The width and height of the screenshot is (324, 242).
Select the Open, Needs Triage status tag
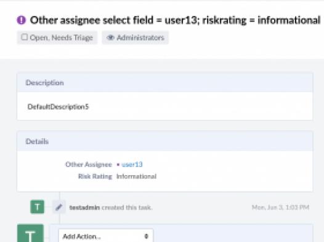pos(57,37)
